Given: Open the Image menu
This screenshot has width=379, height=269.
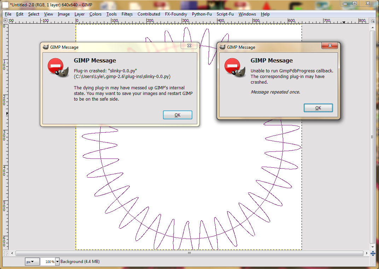Looking at the screenshot, I should [64, 14].
